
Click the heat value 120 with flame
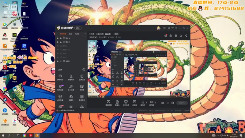tap(118, 37)
